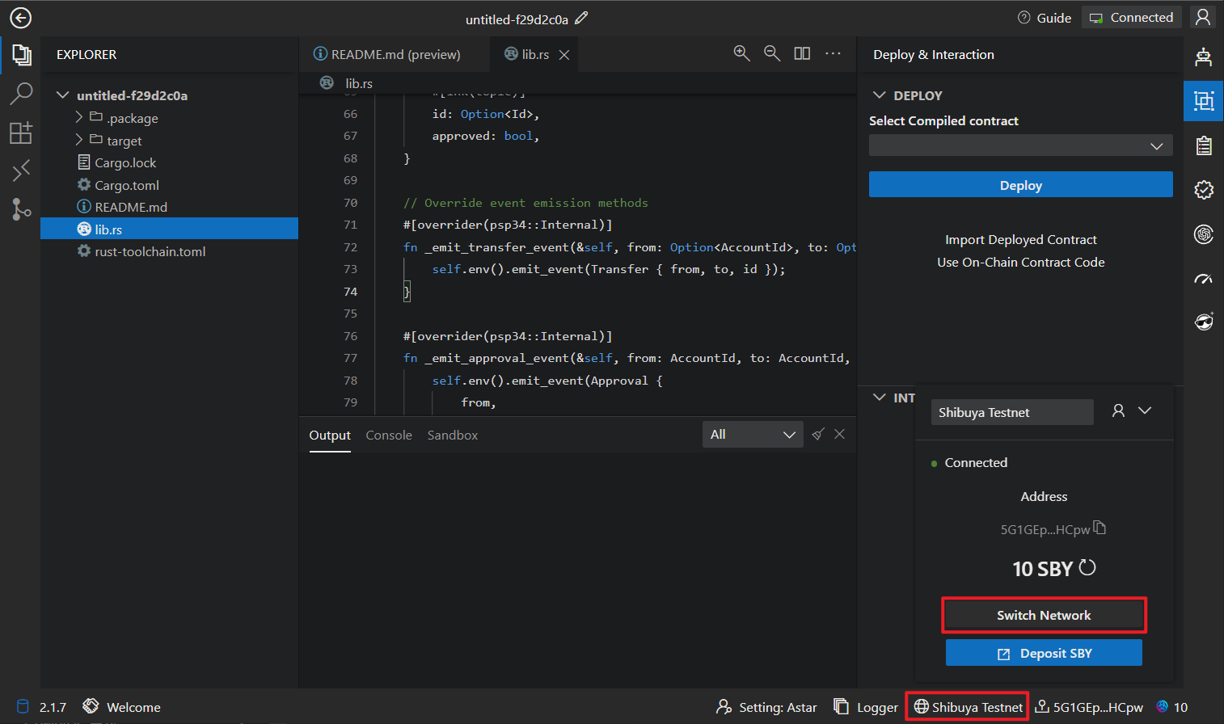
Task: Click the Deposit SBY button
Action: click(x=1044, y=653)
